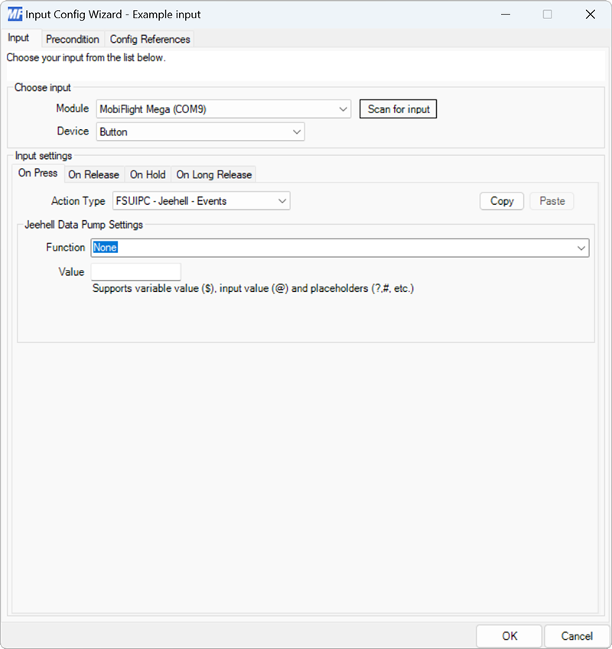Paste the action settings
This screenshot has height=649, width=612.
tap(552, 200)
